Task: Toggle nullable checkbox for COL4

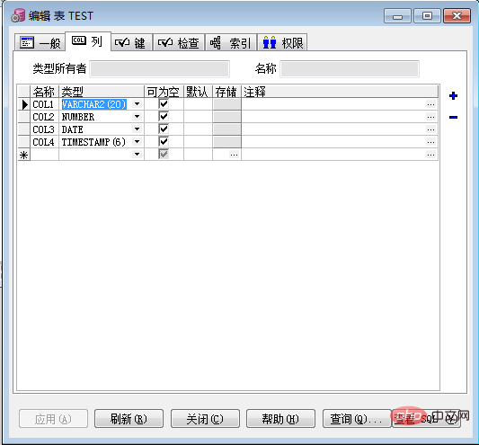Action: [164, 141]
